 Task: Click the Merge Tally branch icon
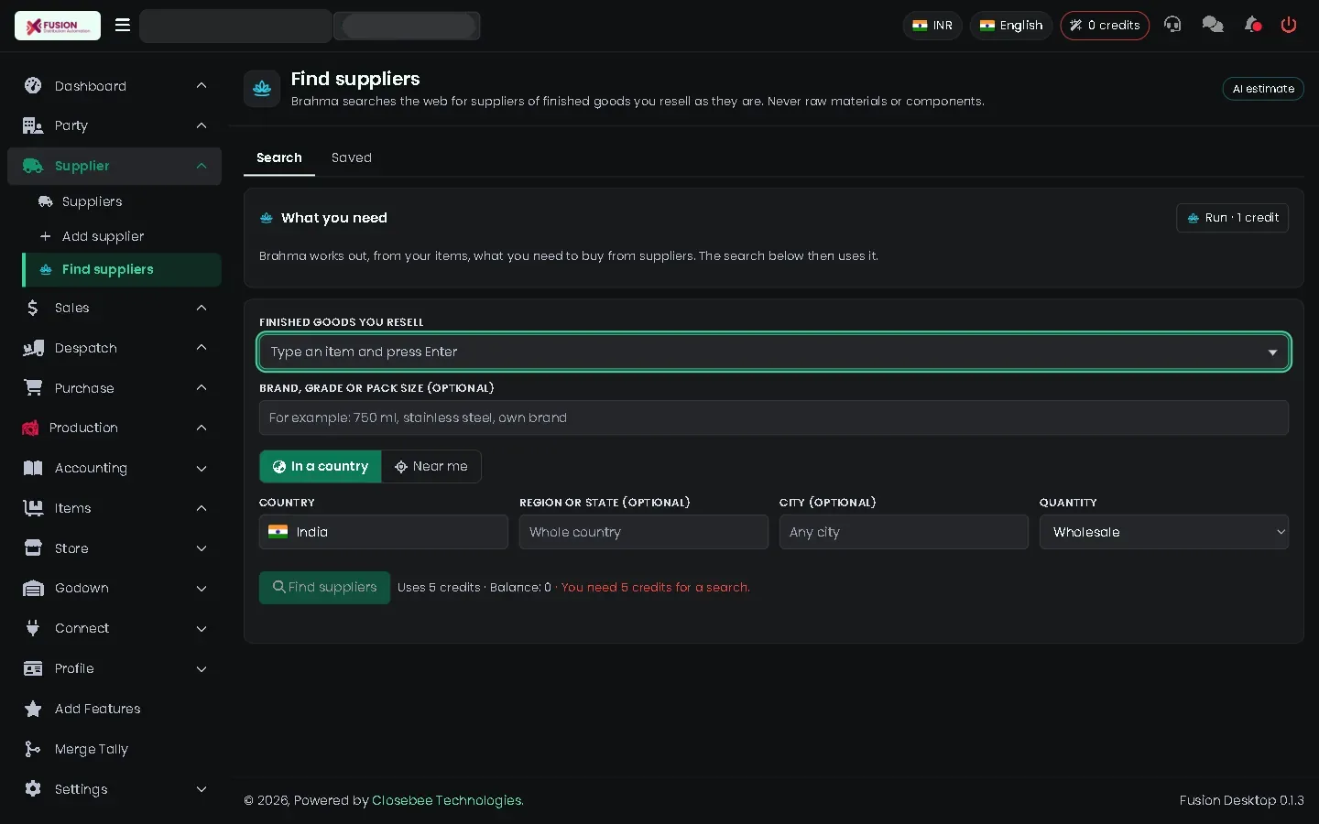[x=33, y=749]
